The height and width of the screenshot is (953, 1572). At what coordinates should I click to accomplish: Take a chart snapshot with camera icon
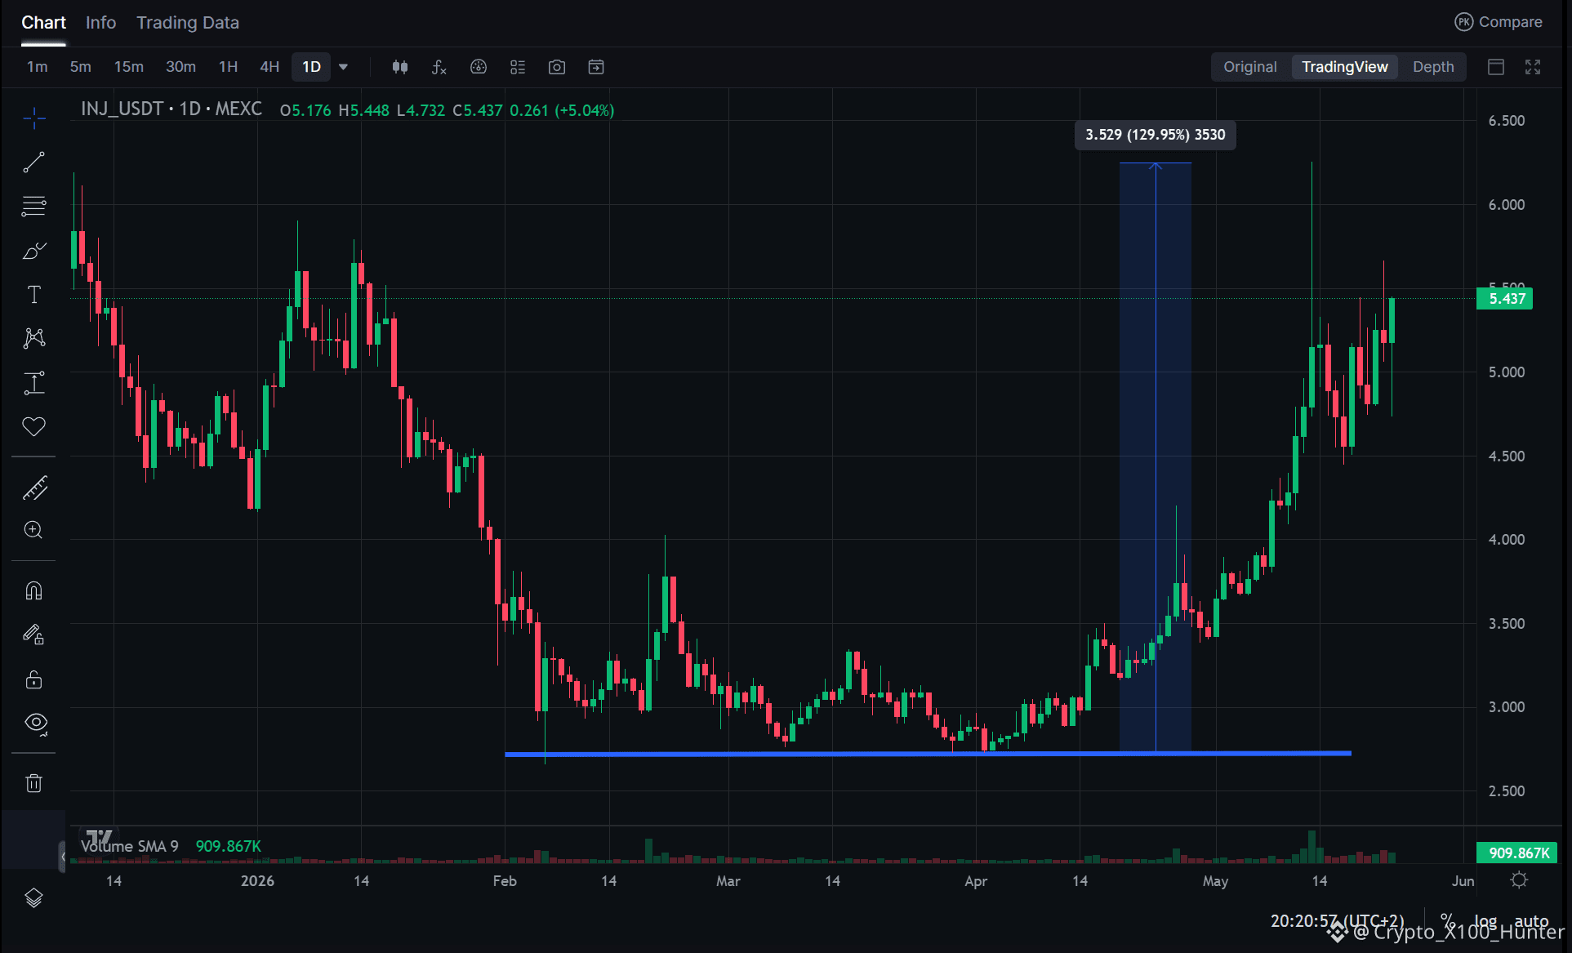557,67
